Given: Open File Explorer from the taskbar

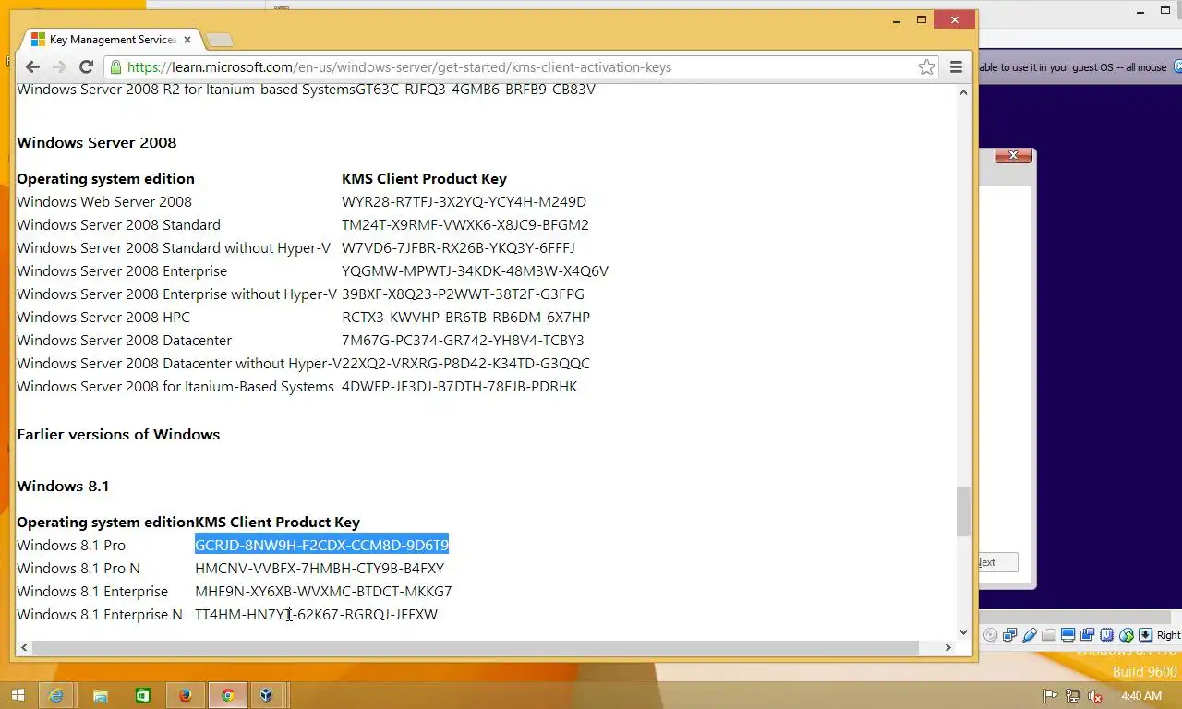Looking at the screenshot, I should [x=100, y=695].
